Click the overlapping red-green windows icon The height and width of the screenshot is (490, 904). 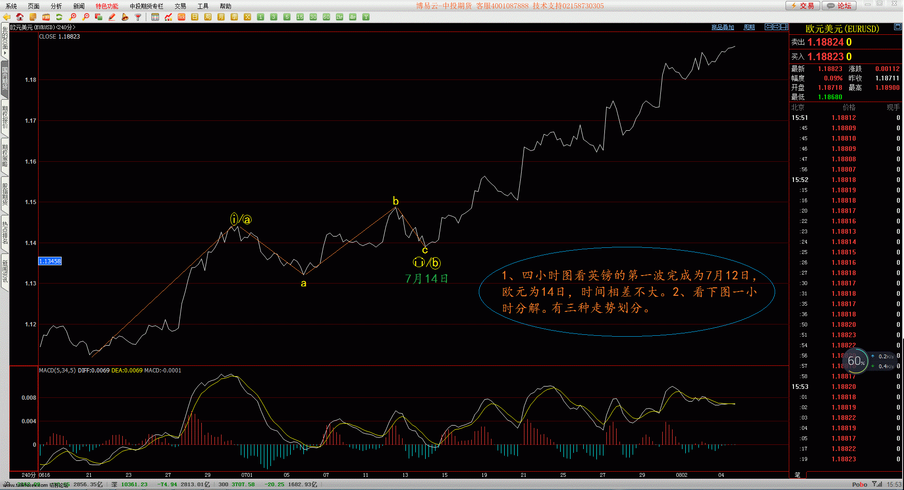point(99,17)
